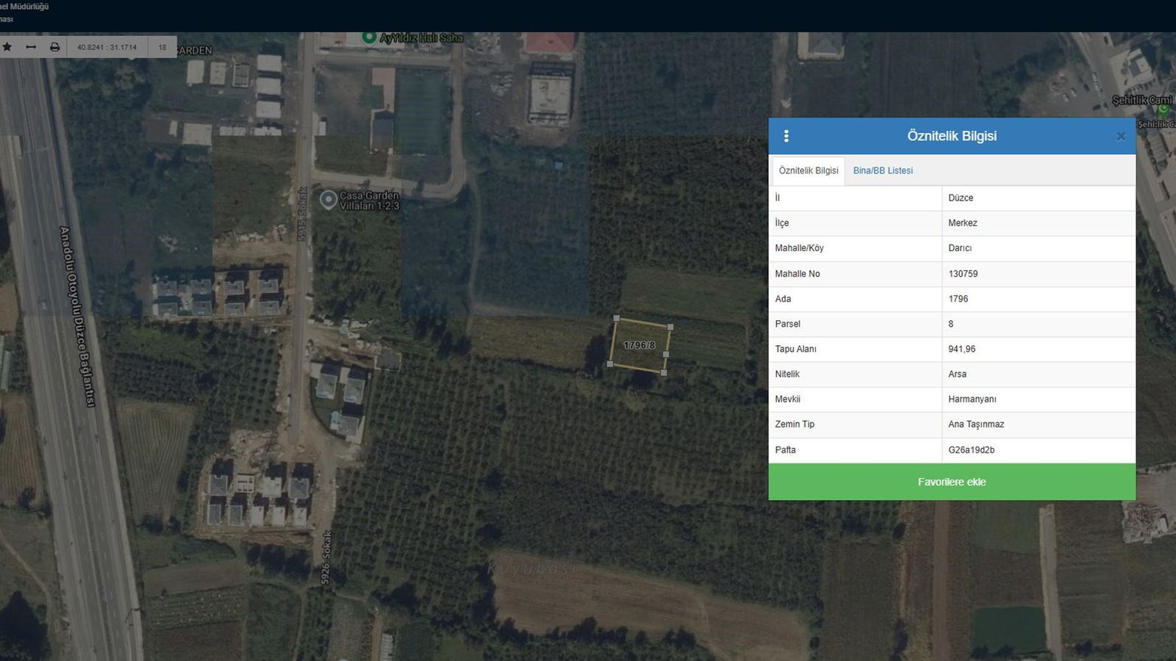1176x661 pixels.
Task: Click the coordinates display 40.8241 : 31.1714
Action: (x=107, y=47)
